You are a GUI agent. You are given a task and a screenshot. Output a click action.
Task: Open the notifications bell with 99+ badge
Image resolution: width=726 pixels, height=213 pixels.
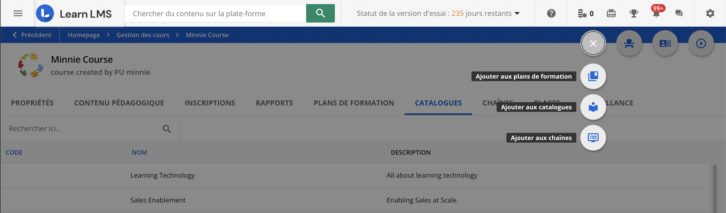656,14
